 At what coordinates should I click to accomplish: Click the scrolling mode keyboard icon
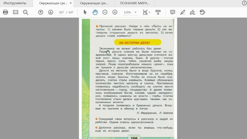158,12
